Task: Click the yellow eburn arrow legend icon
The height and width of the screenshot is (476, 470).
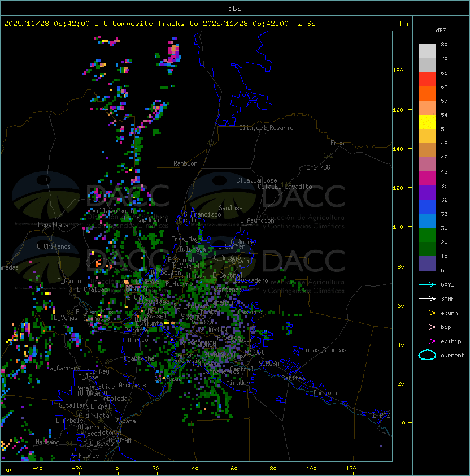Action: click(427, 313)
